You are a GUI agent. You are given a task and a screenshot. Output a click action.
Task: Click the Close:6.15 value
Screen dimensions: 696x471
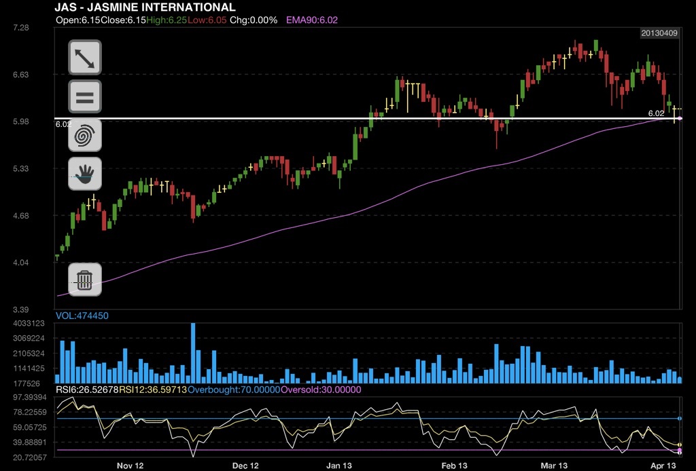(124, 20)
